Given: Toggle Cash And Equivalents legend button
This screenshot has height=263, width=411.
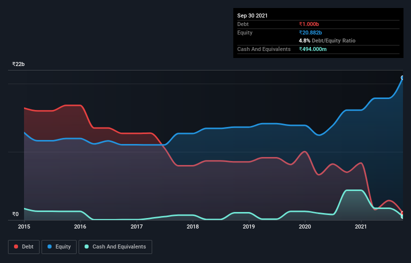Looking at the screenshot, I should point(115,247).
